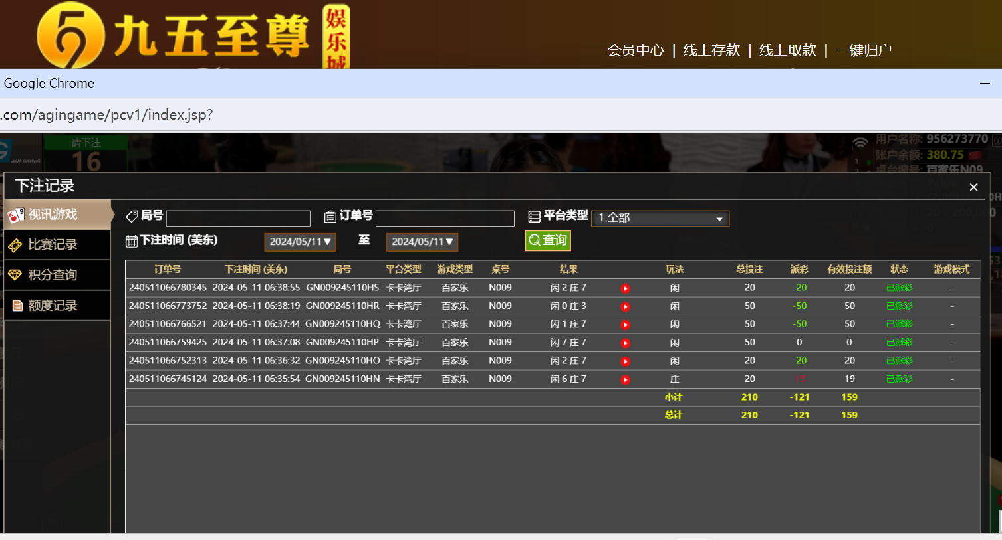Open the end date dropdown after 至

click(422, 242)
